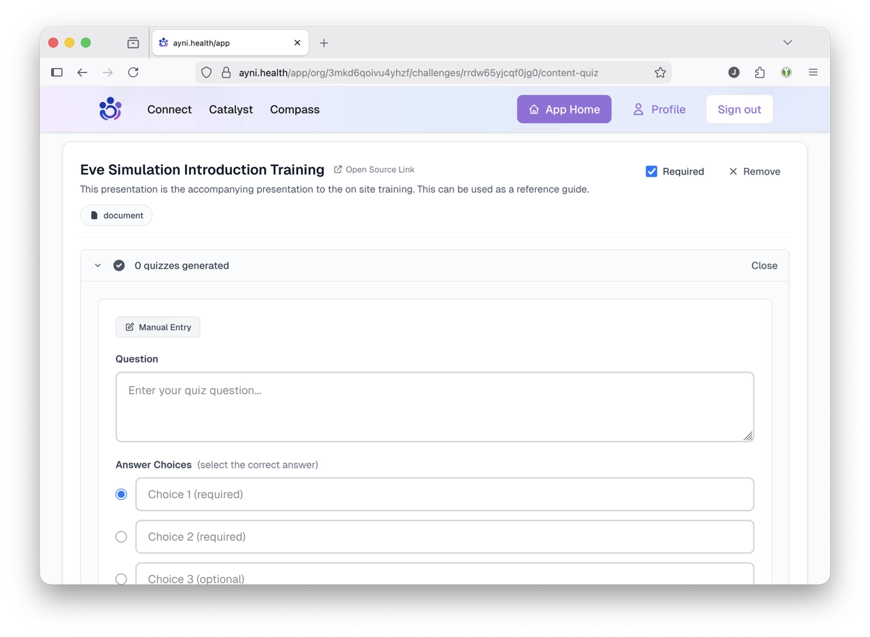Viewport: 870px width, 637px height.
Task: Click the X icon next to Remove
Action: 733,171
